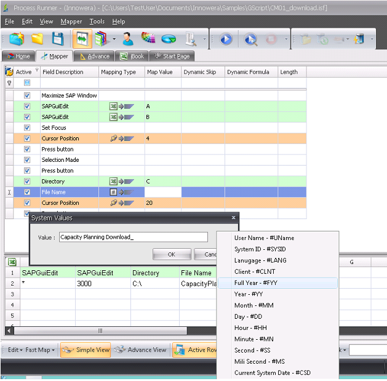Open dropdown arrow next to books icon
This screenshot has height=381, width=387.
(114, 39)
